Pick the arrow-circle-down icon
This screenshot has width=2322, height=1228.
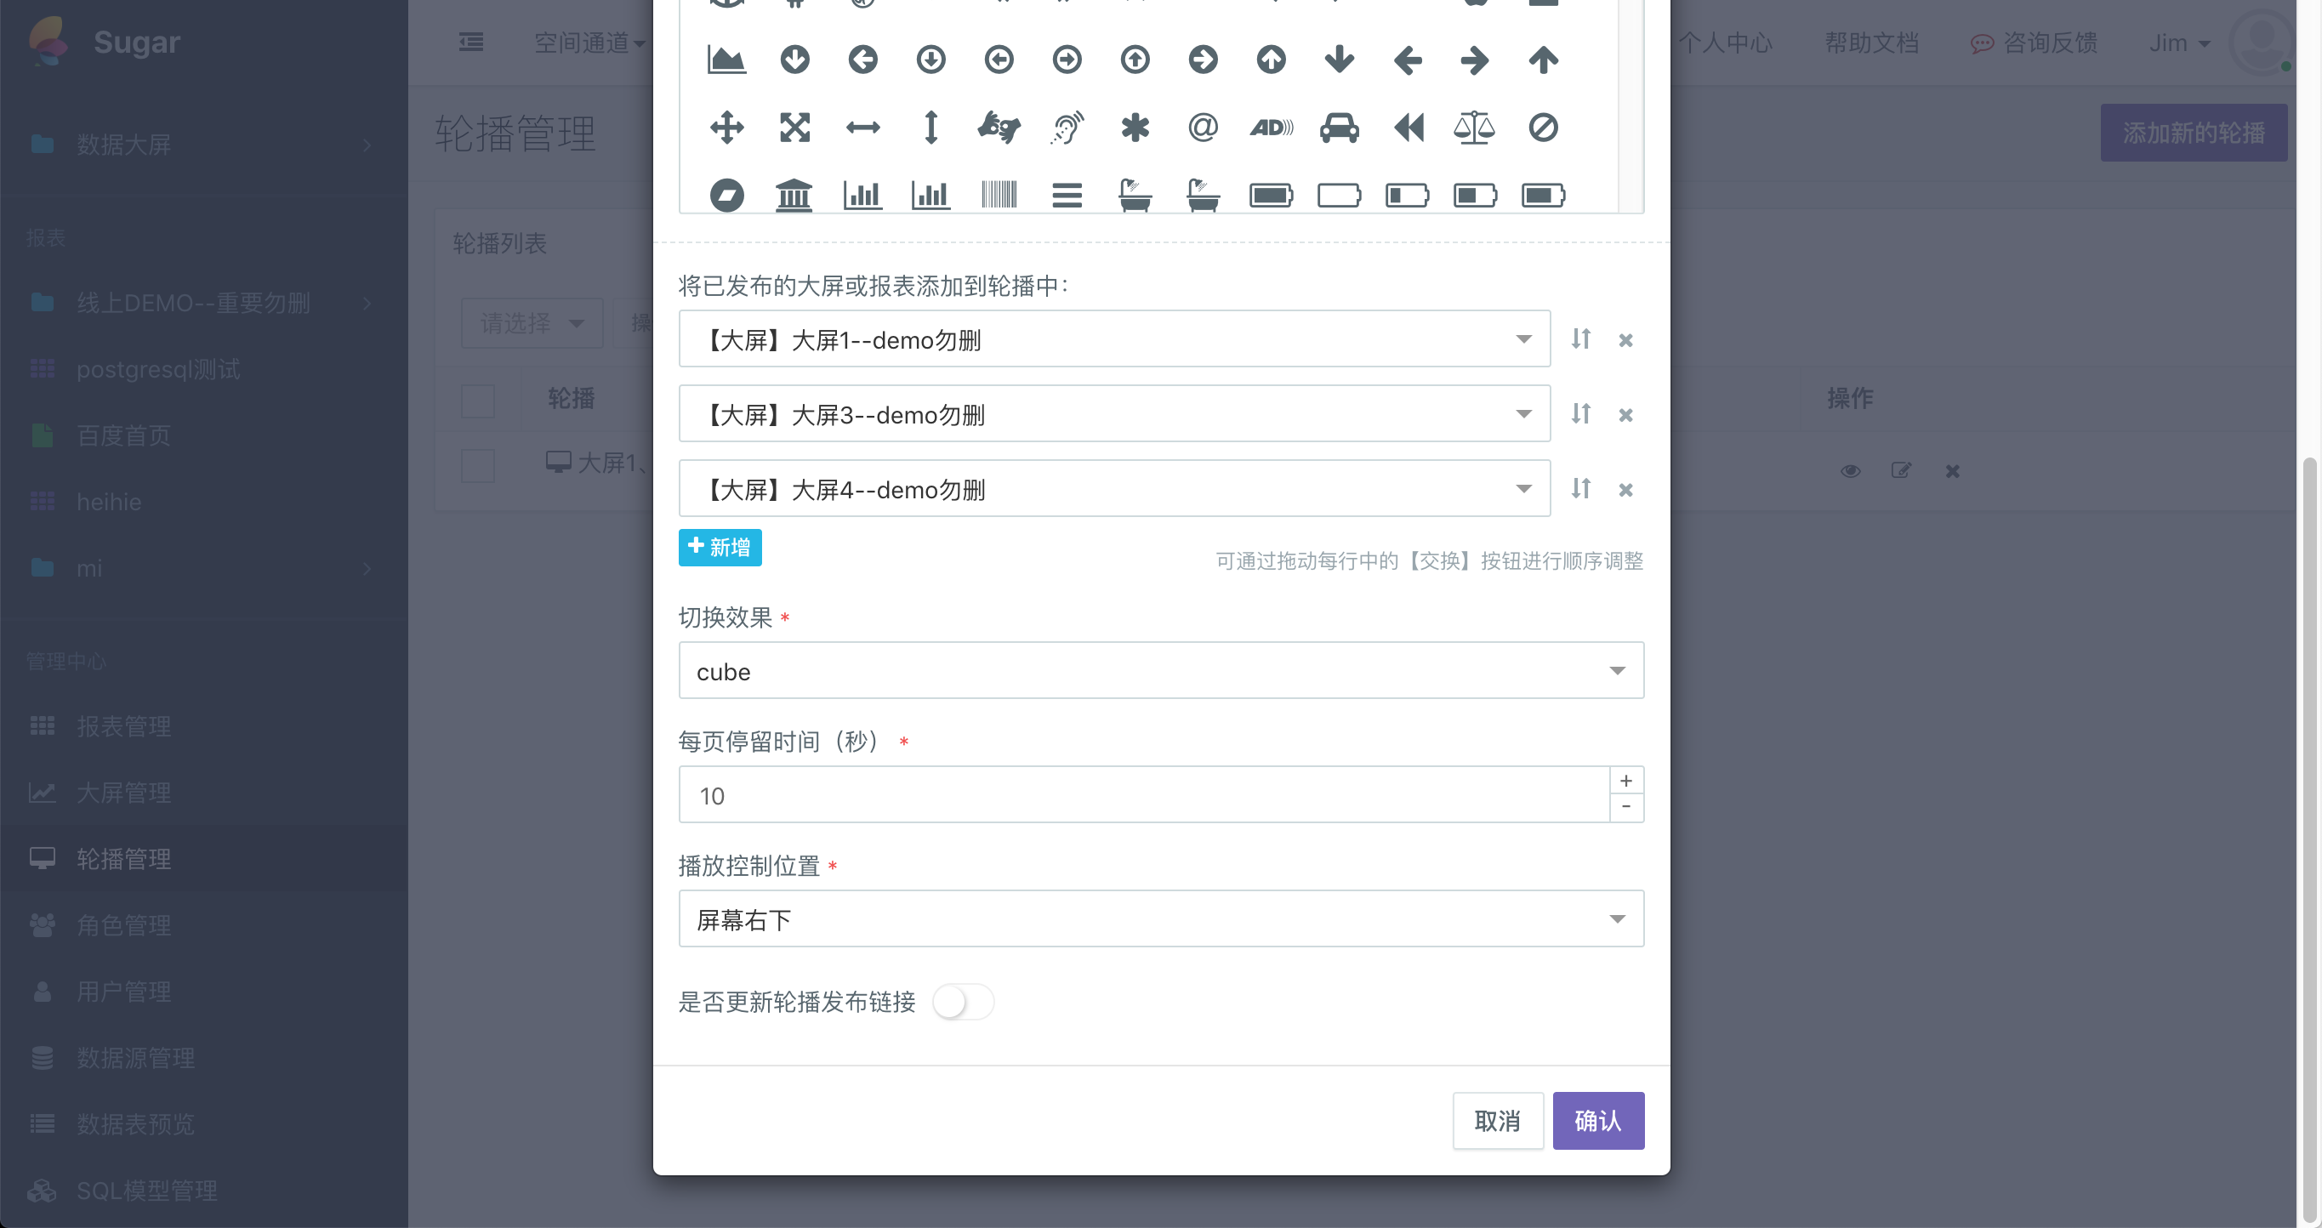794,60
